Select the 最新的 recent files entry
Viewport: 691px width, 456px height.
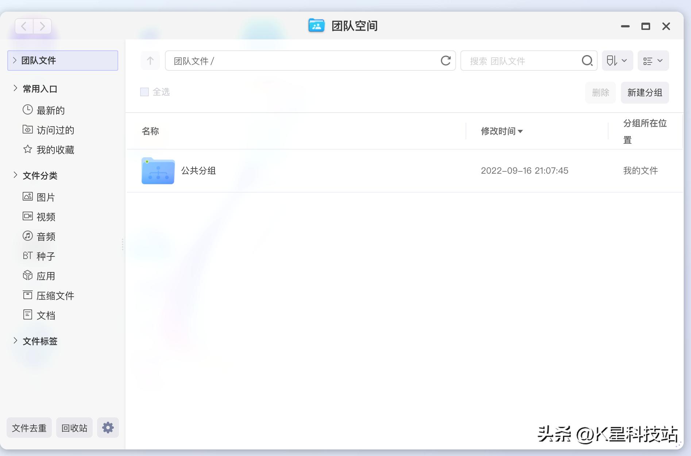click(x=50, y=111)
